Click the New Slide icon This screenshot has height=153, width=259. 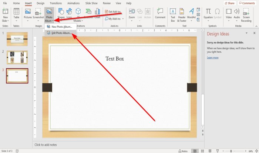(x=5, y=11)
